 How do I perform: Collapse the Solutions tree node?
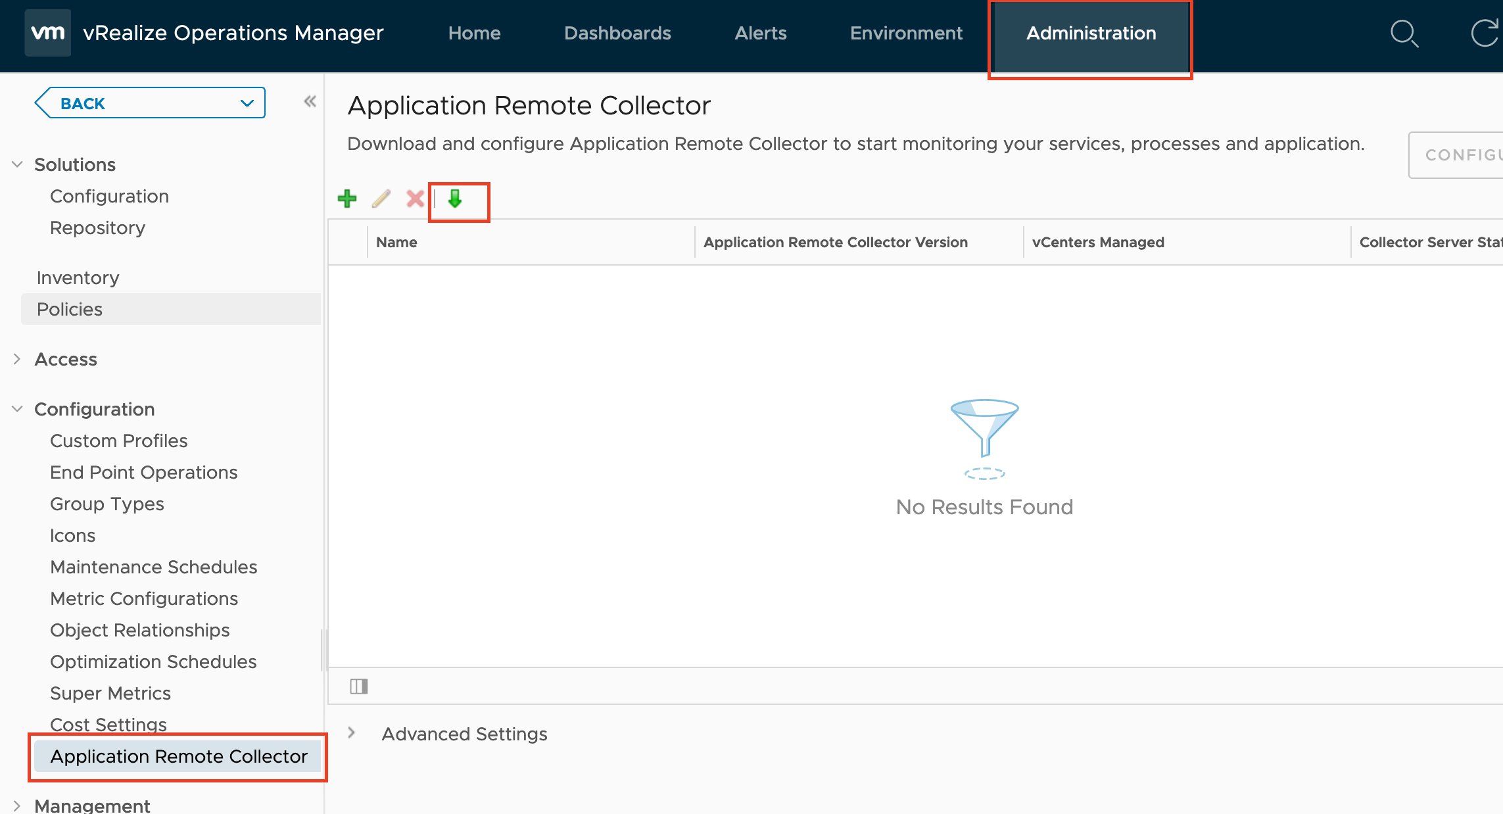pyautogui.click(x=17, y=164)
